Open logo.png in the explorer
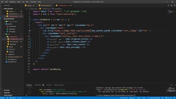The width and height of the screenshot is (176, 99). click(x=13, y=29)
